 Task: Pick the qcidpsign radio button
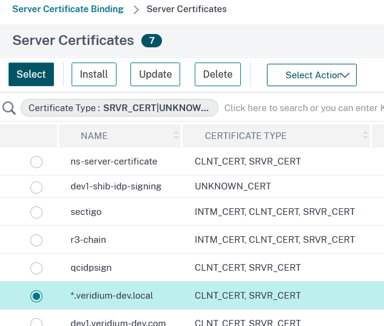coord(36,268)
